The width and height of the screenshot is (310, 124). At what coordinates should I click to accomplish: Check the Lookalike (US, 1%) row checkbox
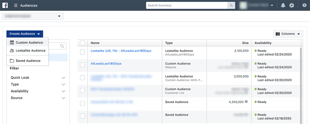point(83,52)
